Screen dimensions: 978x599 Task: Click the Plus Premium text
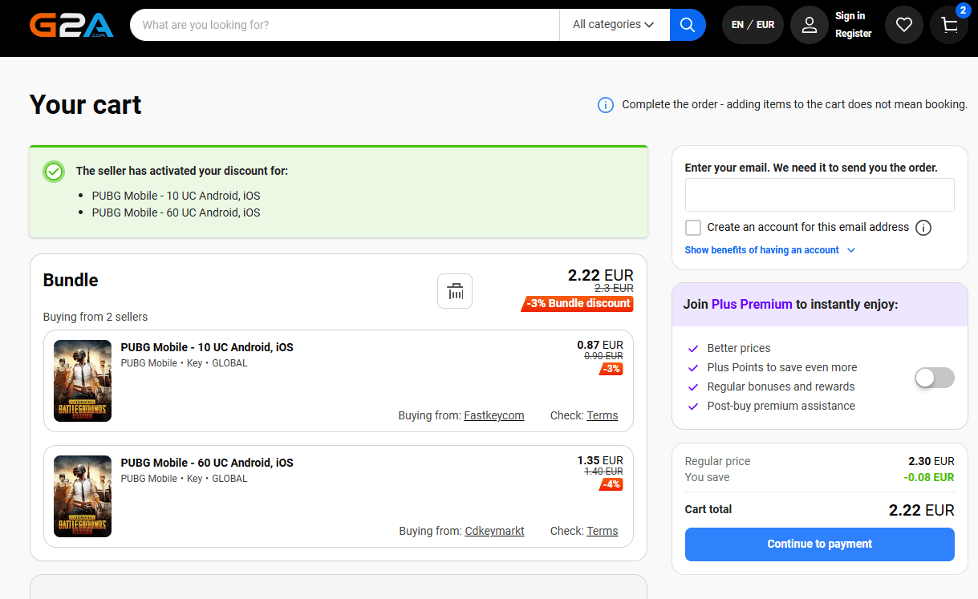click(x=752, y=305)
